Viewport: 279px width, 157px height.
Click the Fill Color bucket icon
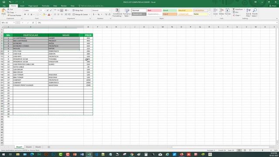point(44,14)
